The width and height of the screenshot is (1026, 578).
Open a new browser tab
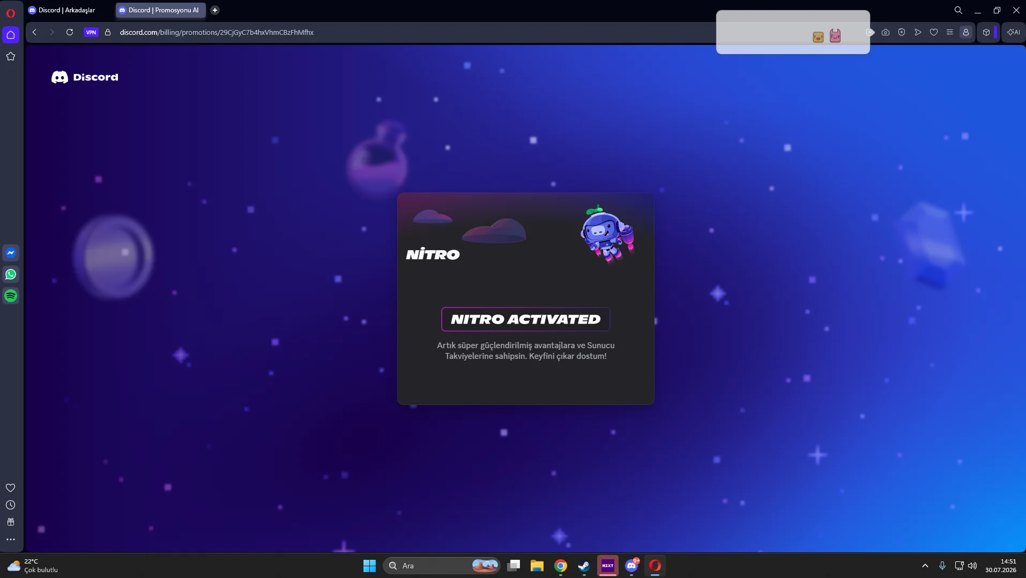tap(215, 10)
